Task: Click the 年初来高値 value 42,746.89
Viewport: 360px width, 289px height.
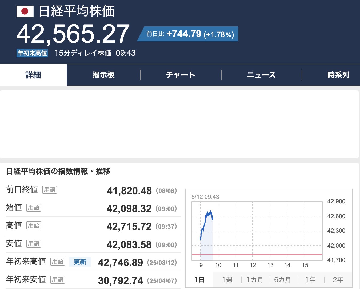Action: click(x=121, y=263)
